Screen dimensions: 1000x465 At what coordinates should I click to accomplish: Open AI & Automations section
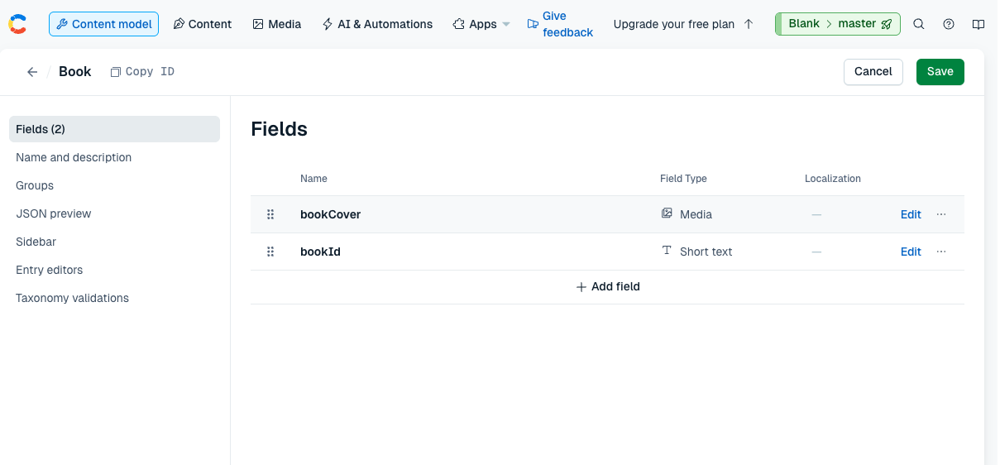pyautogui.click(x=376, y=24)
